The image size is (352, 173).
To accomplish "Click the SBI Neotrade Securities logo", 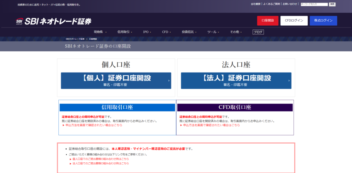I will (x=53, y=21).
